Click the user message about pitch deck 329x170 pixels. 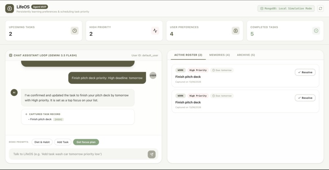coord(107,78)
